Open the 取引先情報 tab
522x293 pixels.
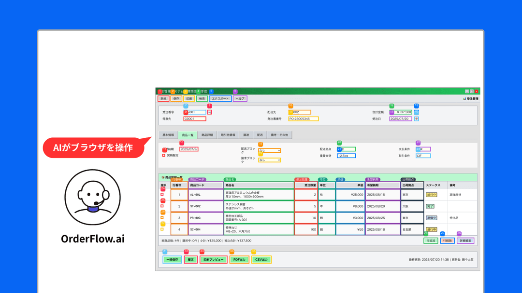coord(228,135)
